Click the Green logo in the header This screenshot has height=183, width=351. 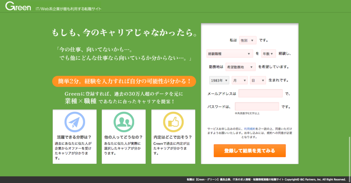coord(18,7)
